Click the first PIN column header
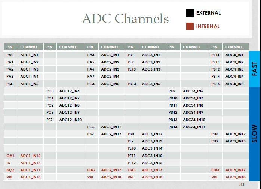The height and width of the screenshot is (189, 261). coord(11,47)
